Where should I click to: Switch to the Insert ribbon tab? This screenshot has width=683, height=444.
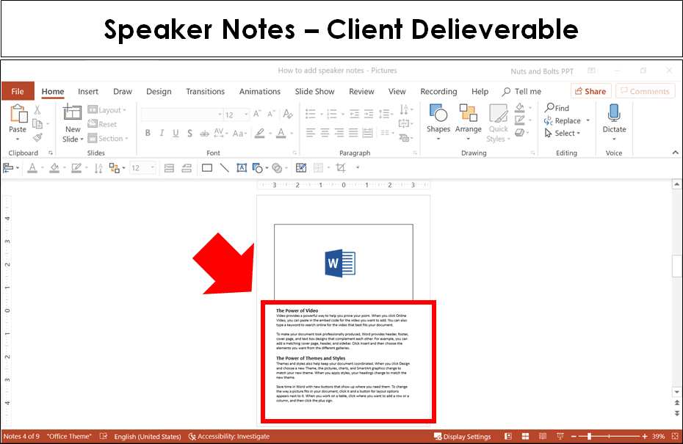point(87,91)
